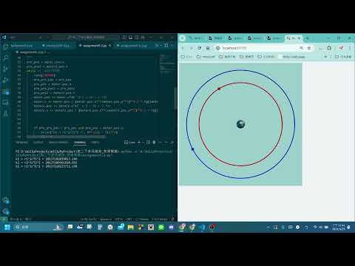Switch to the PROBLEMS panel tab
The width and height of the screenshot is (355, 266).
22,143
